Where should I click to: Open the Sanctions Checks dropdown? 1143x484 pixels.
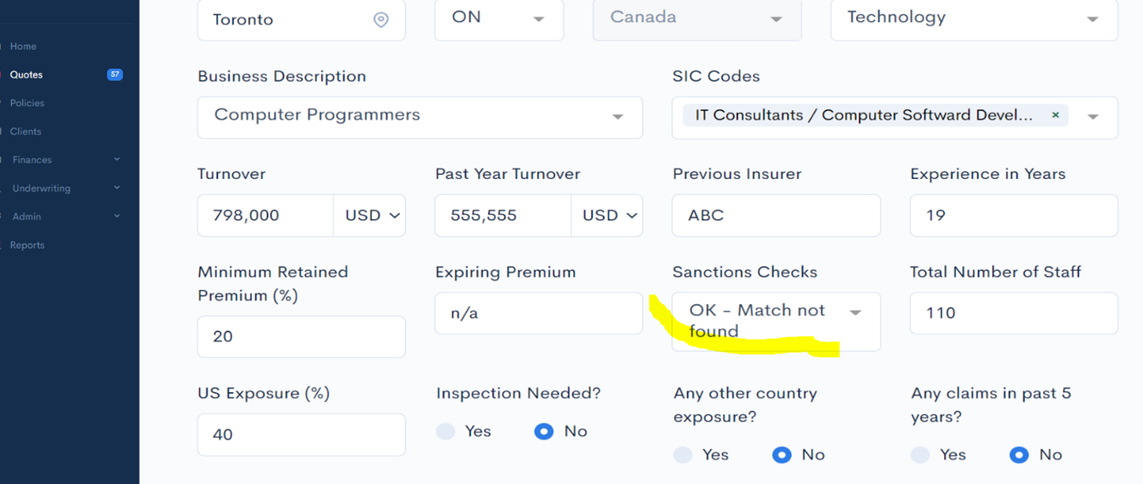(776, 321)
